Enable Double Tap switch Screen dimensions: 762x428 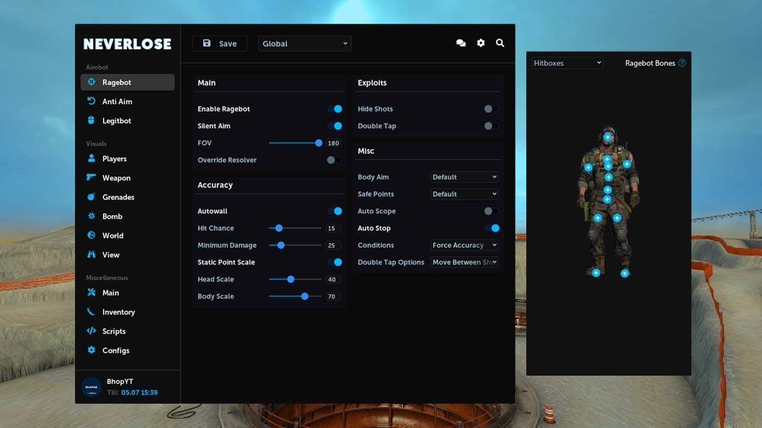click(x=491, y=126)
